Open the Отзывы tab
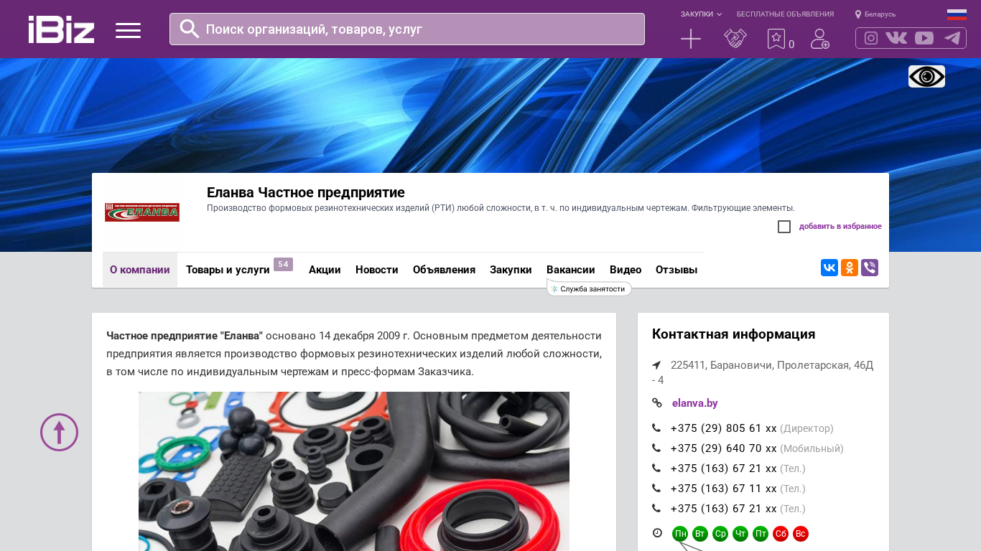 point(677,270)
